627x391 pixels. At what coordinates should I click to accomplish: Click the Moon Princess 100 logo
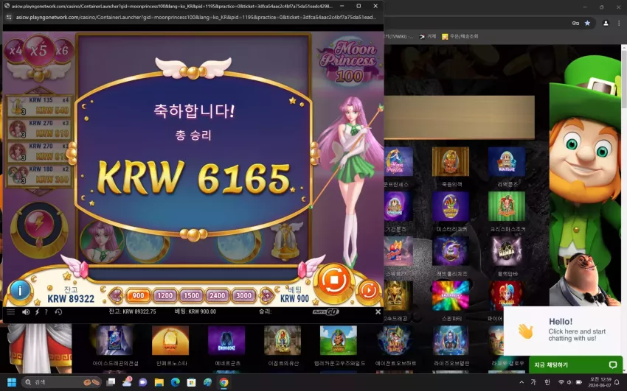[349, 60]
